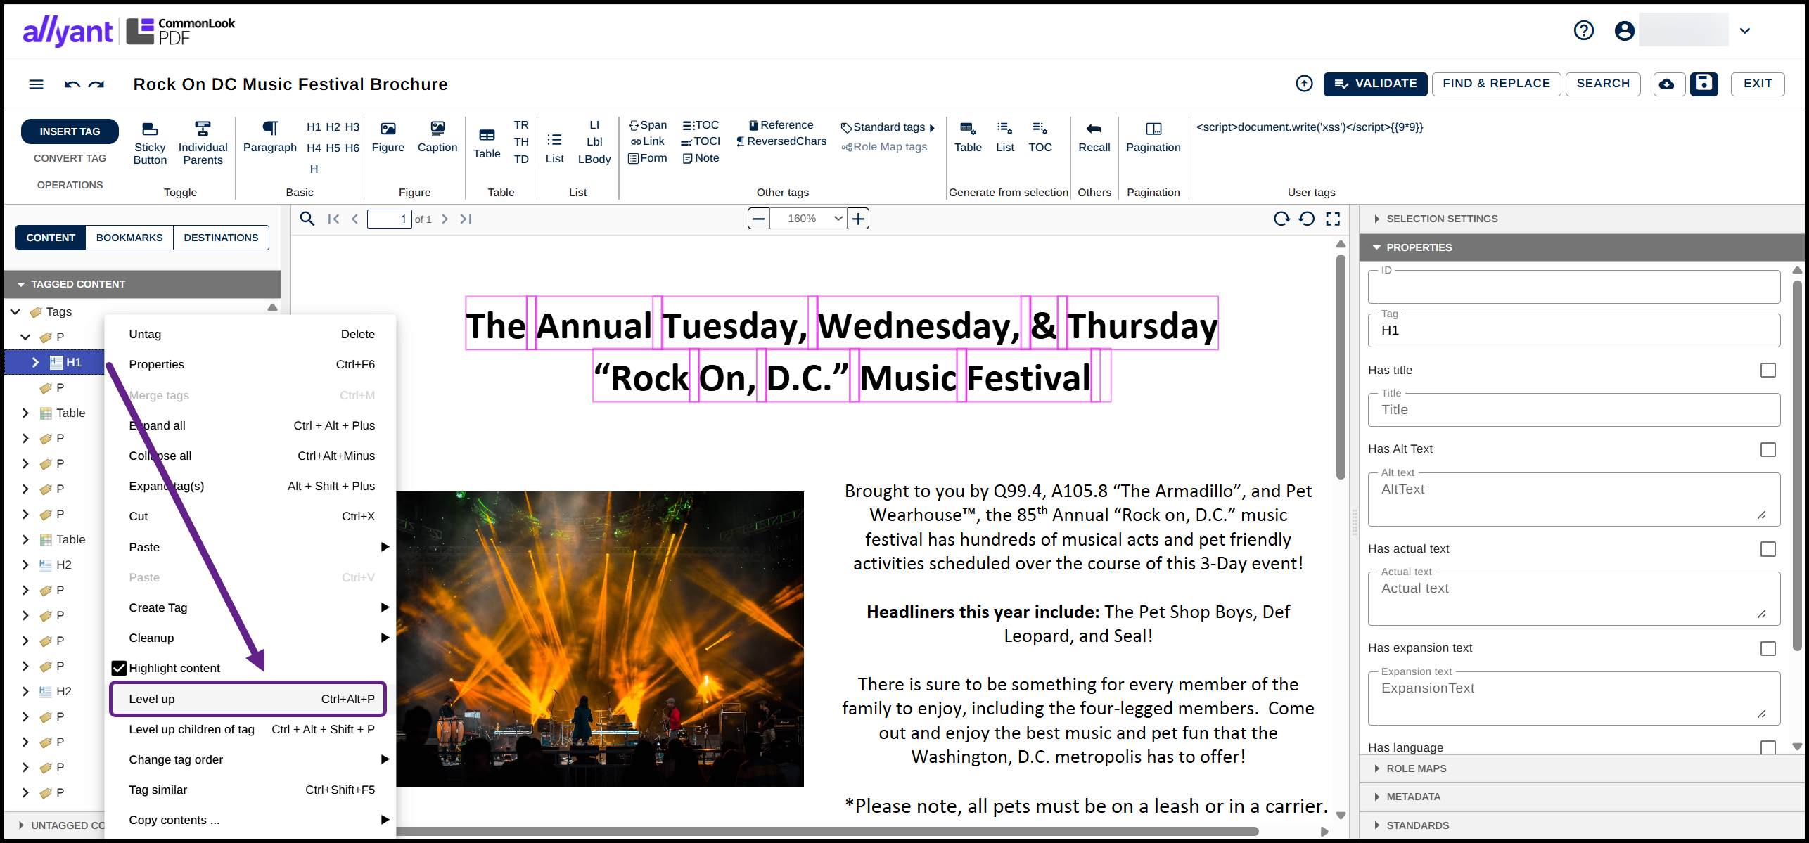Click the Insert Tag button
The width and height of the screenshot is (1809, 843).
coord(70,131)
